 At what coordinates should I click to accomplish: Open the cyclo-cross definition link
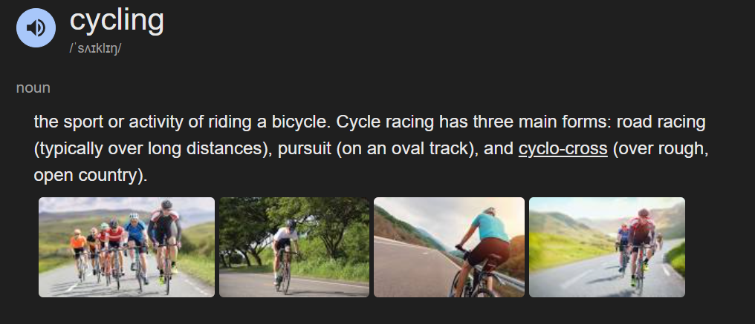[x=563, y=148]
